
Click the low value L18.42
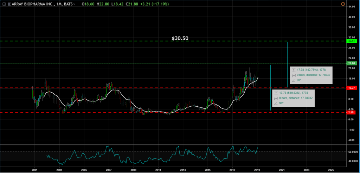point(117,4)
